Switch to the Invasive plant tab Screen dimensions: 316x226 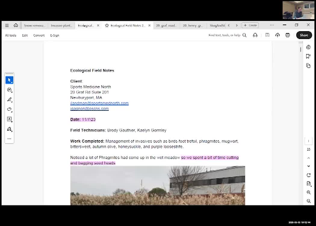(61, 26)
